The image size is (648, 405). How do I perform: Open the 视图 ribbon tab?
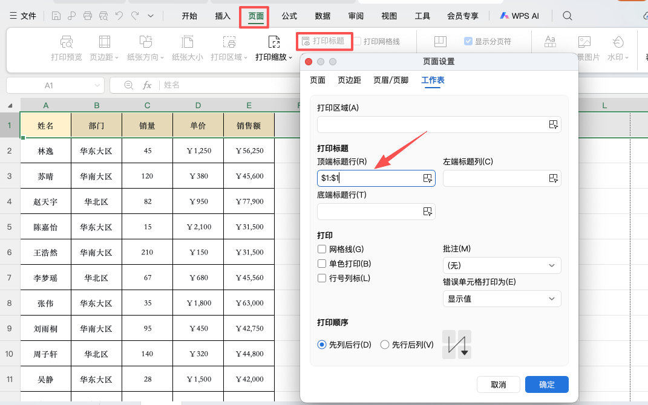pyautogui.click(x=389, y=16)
